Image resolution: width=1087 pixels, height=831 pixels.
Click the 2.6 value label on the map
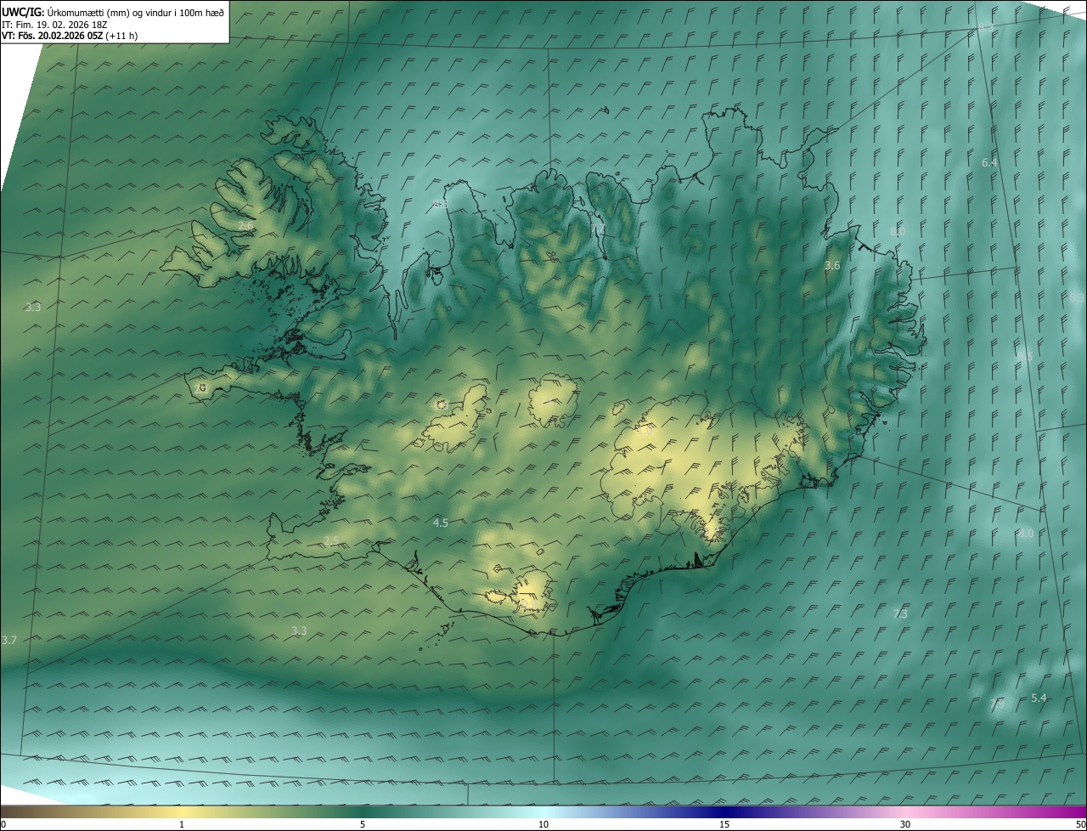click(245, 226)
